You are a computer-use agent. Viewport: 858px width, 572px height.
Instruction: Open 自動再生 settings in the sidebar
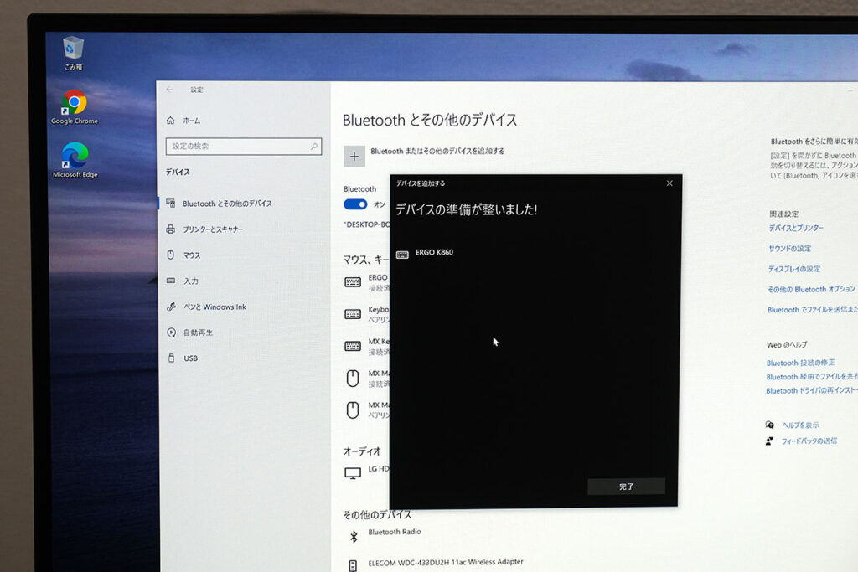tap(198, 332)
